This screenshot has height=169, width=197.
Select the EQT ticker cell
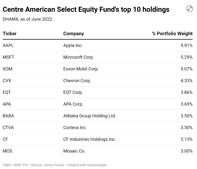click(x=7, y=92)
